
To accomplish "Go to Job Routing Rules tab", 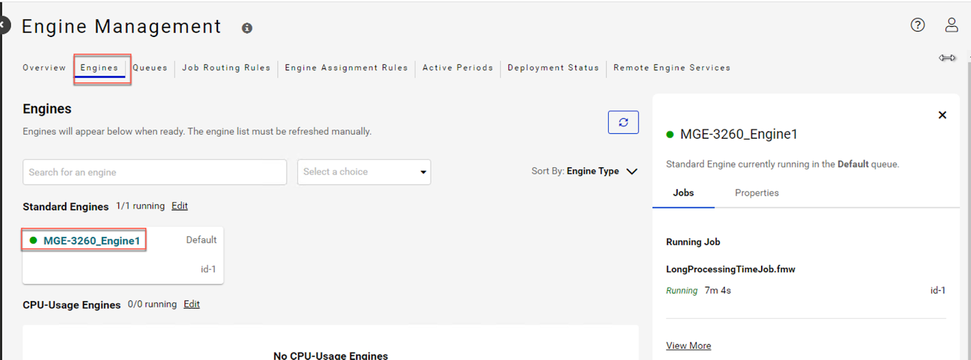I will tap(226, 68).
